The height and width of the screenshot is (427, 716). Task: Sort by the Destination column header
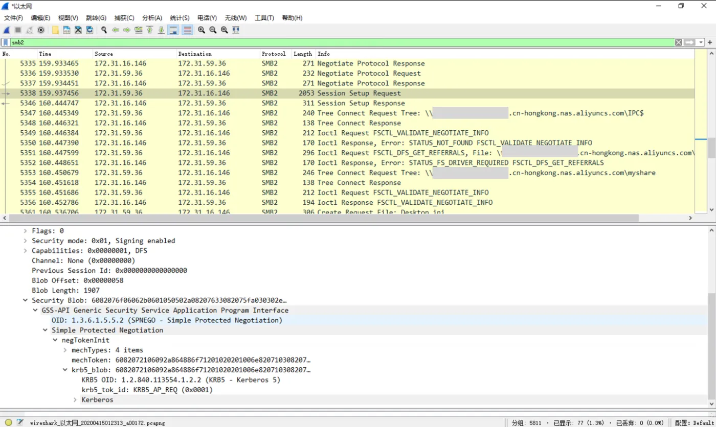coord(218,54)
